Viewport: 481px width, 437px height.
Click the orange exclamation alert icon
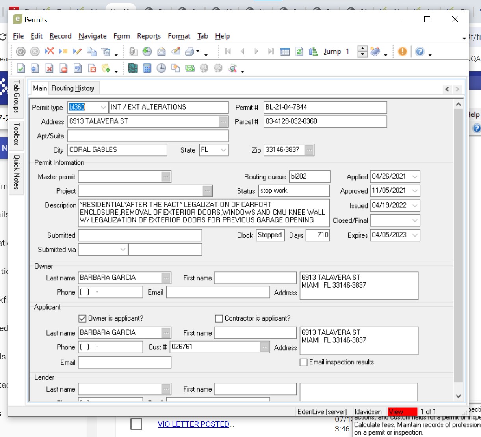[x=402, y=51]
